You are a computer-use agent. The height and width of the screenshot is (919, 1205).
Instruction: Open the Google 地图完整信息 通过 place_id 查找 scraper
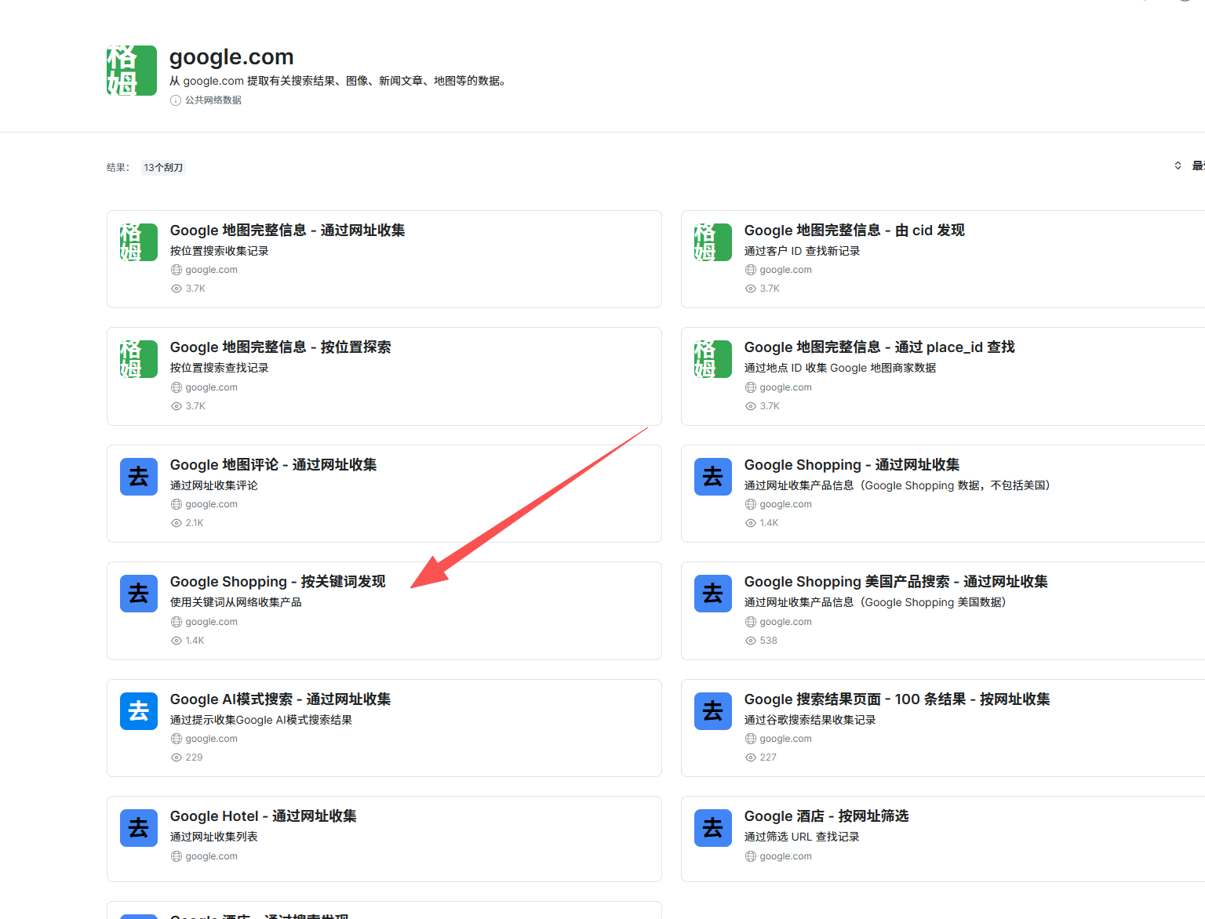point(879,347)
